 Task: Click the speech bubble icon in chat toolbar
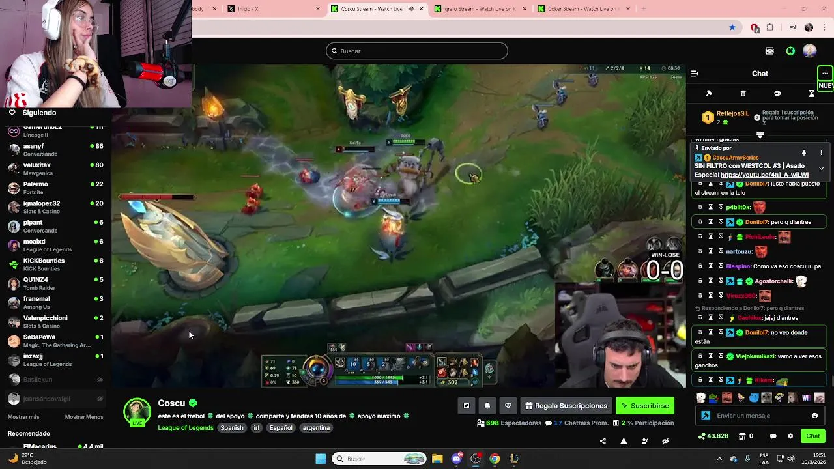click(x=777, y=94)
